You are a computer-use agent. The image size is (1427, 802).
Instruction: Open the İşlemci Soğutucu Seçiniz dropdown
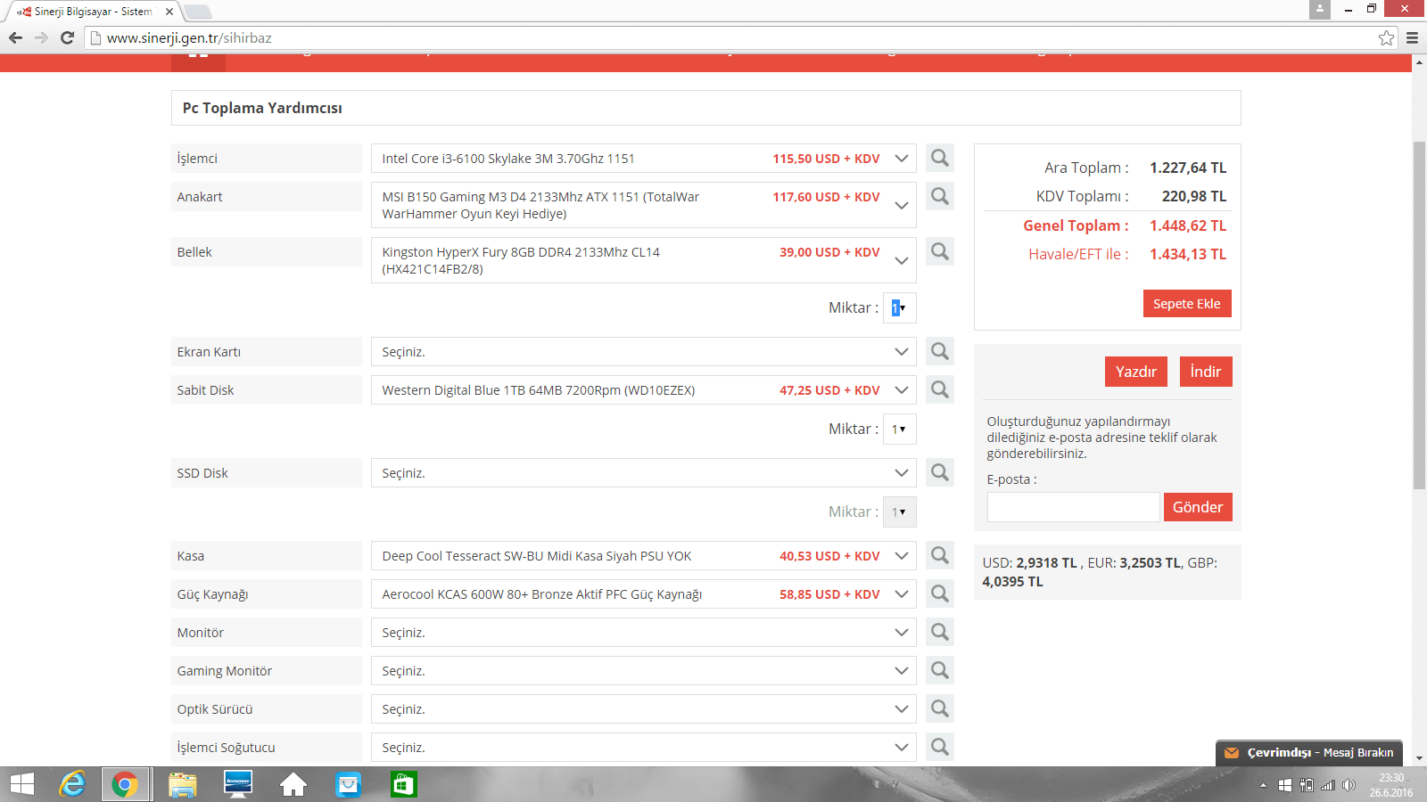(x=644, y=748)
